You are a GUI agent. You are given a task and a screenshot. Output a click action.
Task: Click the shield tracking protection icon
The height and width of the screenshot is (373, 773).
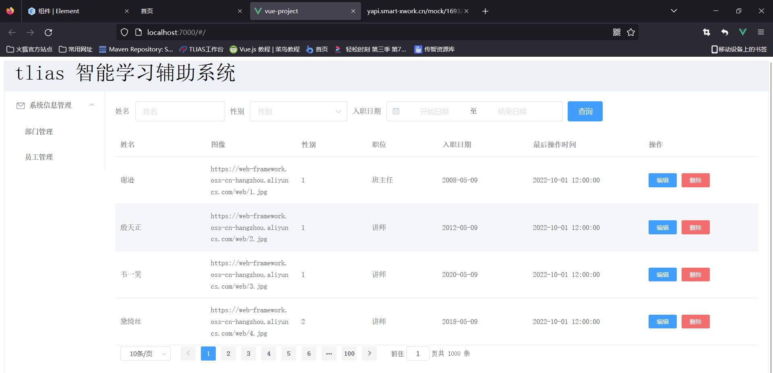[124, 32]
